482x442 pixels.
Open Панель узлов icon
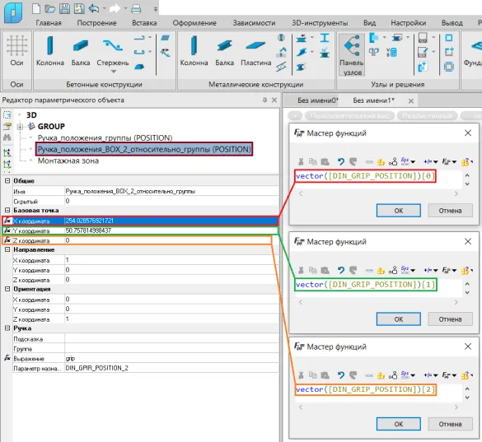pyautogui.click(x=352, y=45)
